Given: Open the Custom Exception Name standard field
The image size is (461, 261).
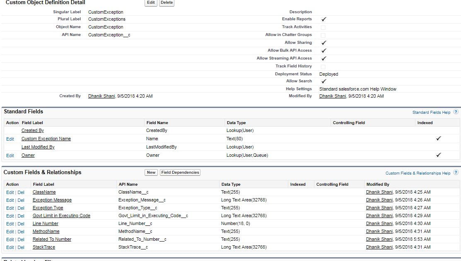Looking at the screenshot, I should coord(46,139).
